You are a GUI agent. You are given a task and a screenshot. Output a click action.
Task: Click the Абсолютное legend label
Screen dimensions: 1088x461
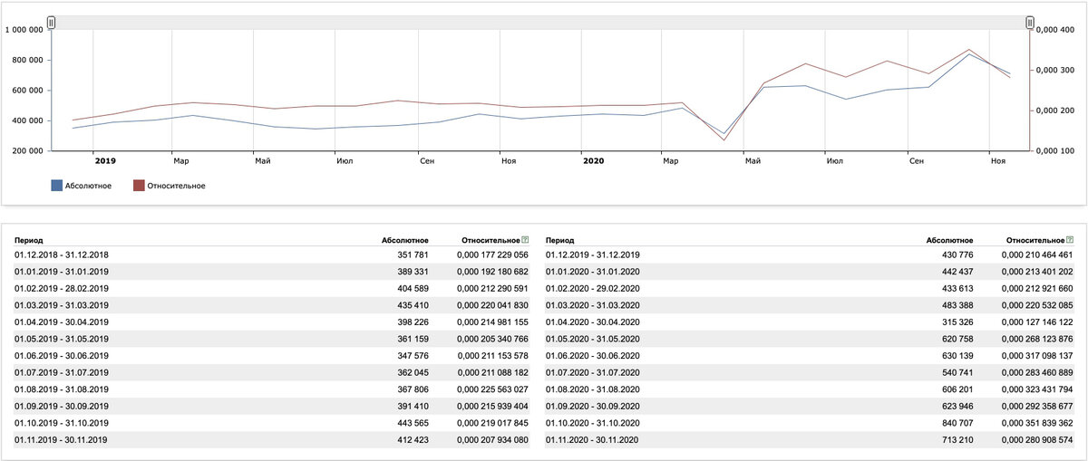[88, 186]
